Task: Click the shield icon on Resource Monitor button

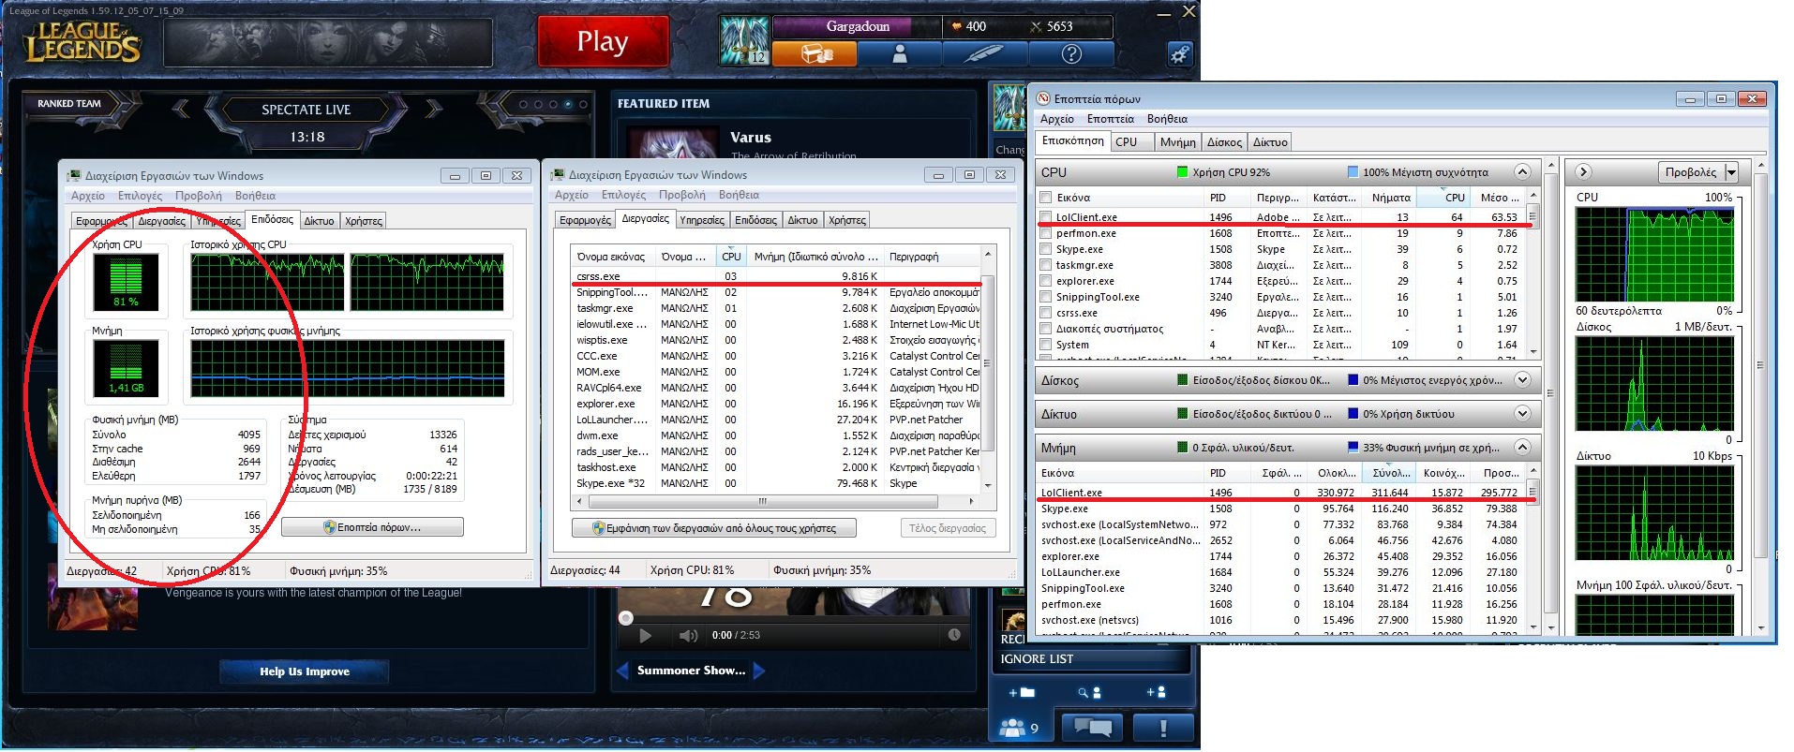Action: pos(329,527)
